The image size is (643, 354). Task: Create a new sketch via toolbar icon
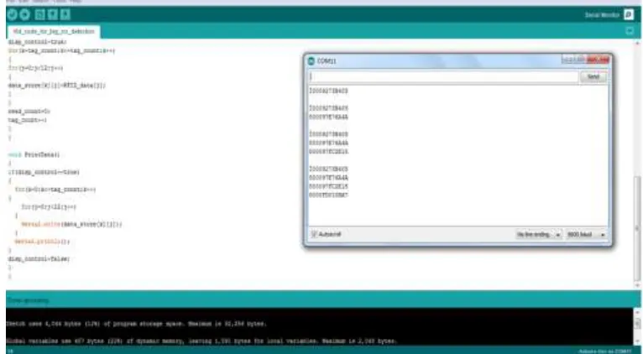[39, 15]
